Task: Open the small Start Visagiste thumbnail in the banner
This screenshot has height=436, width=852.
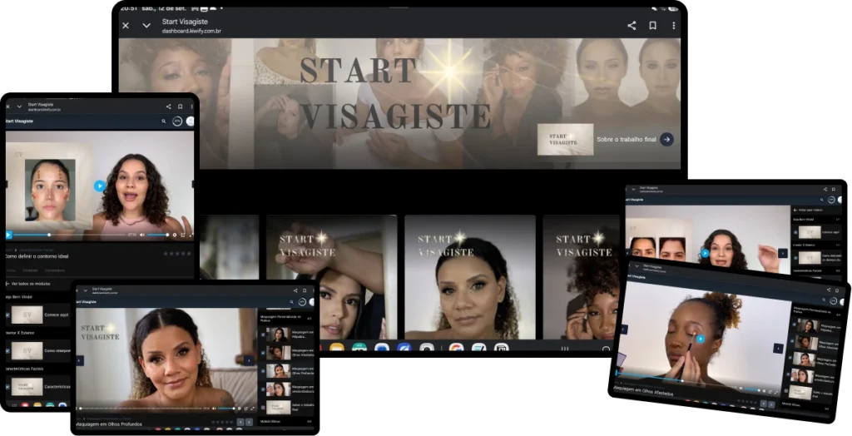Action: point(565,139)
